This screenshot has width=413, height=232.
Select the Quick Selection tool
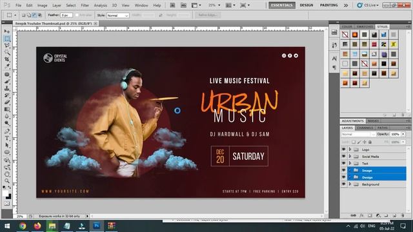(x=7, y=53)
